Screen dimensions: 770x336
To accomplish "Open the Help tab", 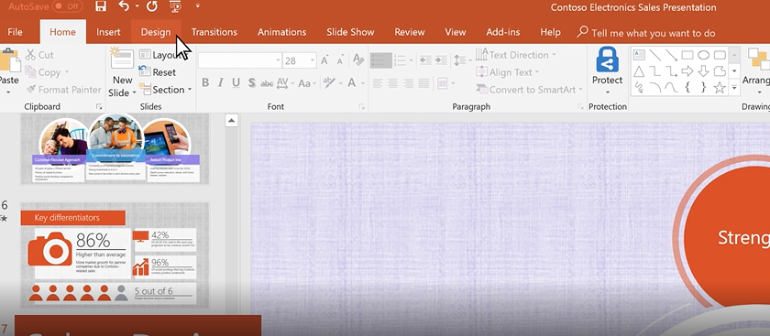I will tap(551, 32).
